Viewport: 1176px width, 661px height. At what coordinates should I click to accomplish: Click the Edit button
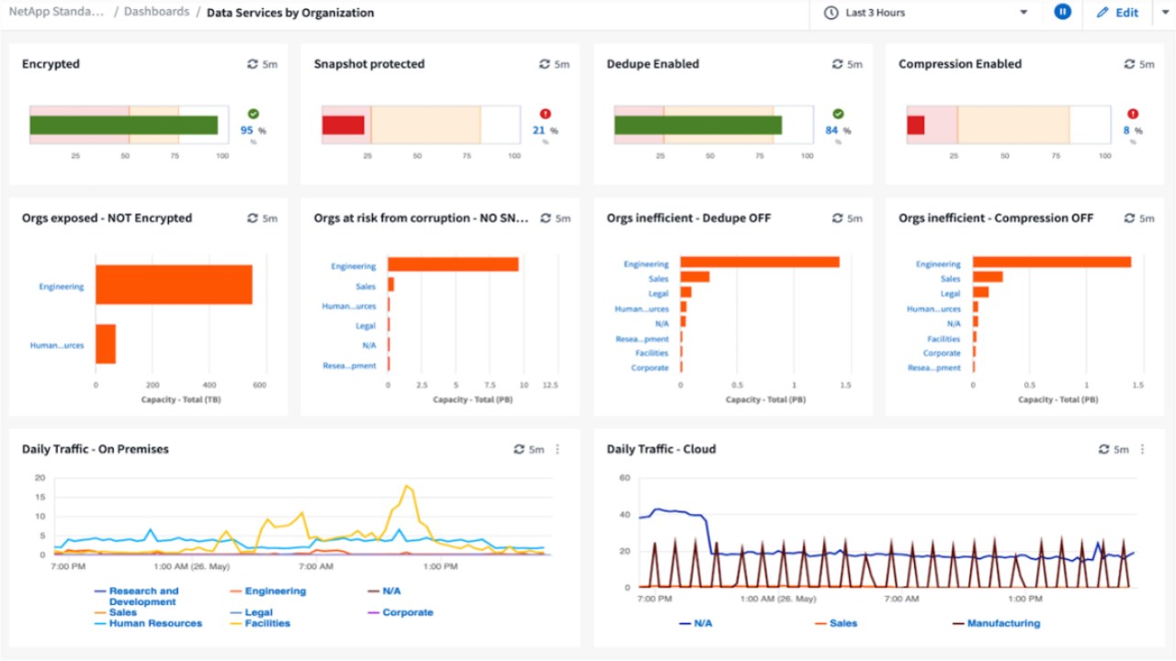pyautogui.click(x=1117, y=13)
